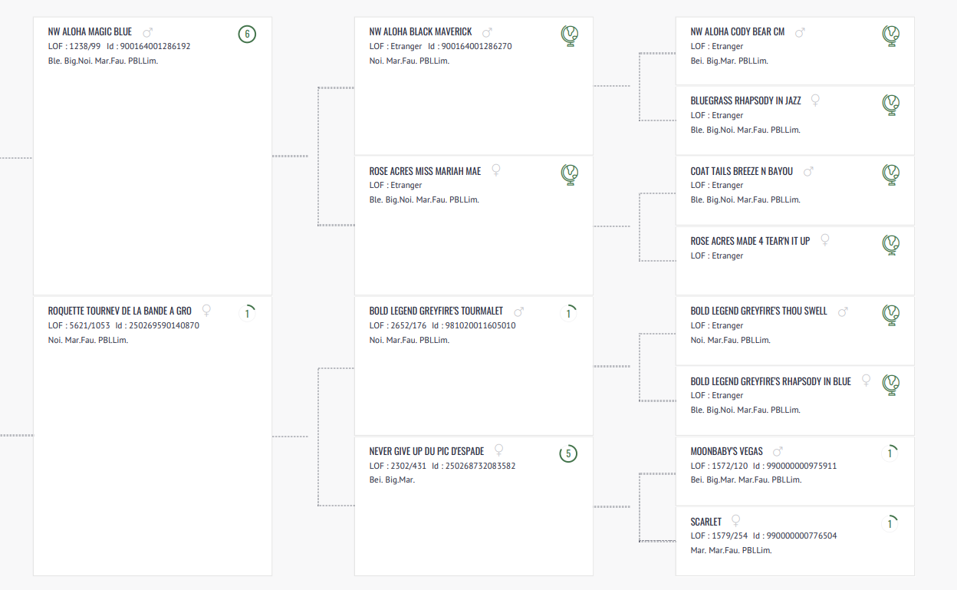The image size is (957, 590).
Task: Click globe icon on NW Aloha Cody Bear CM
Action: [x=890, y=35]
